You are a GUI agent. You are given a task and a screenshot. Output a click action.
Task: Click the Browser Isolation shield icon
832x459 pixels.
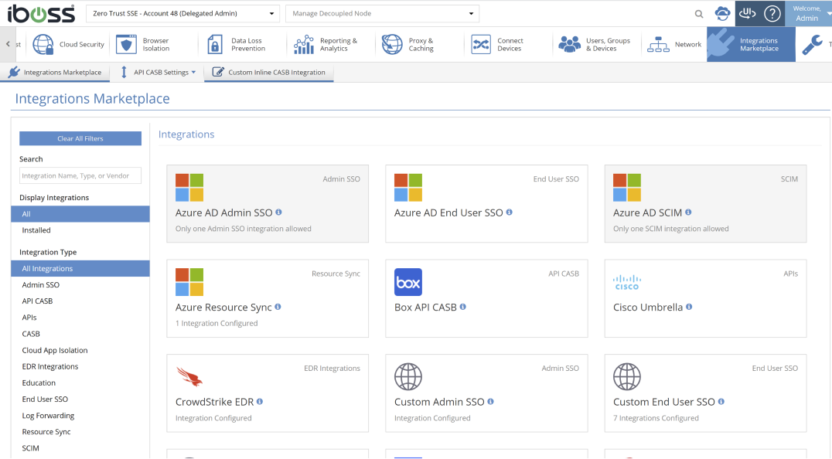(126, 45)
